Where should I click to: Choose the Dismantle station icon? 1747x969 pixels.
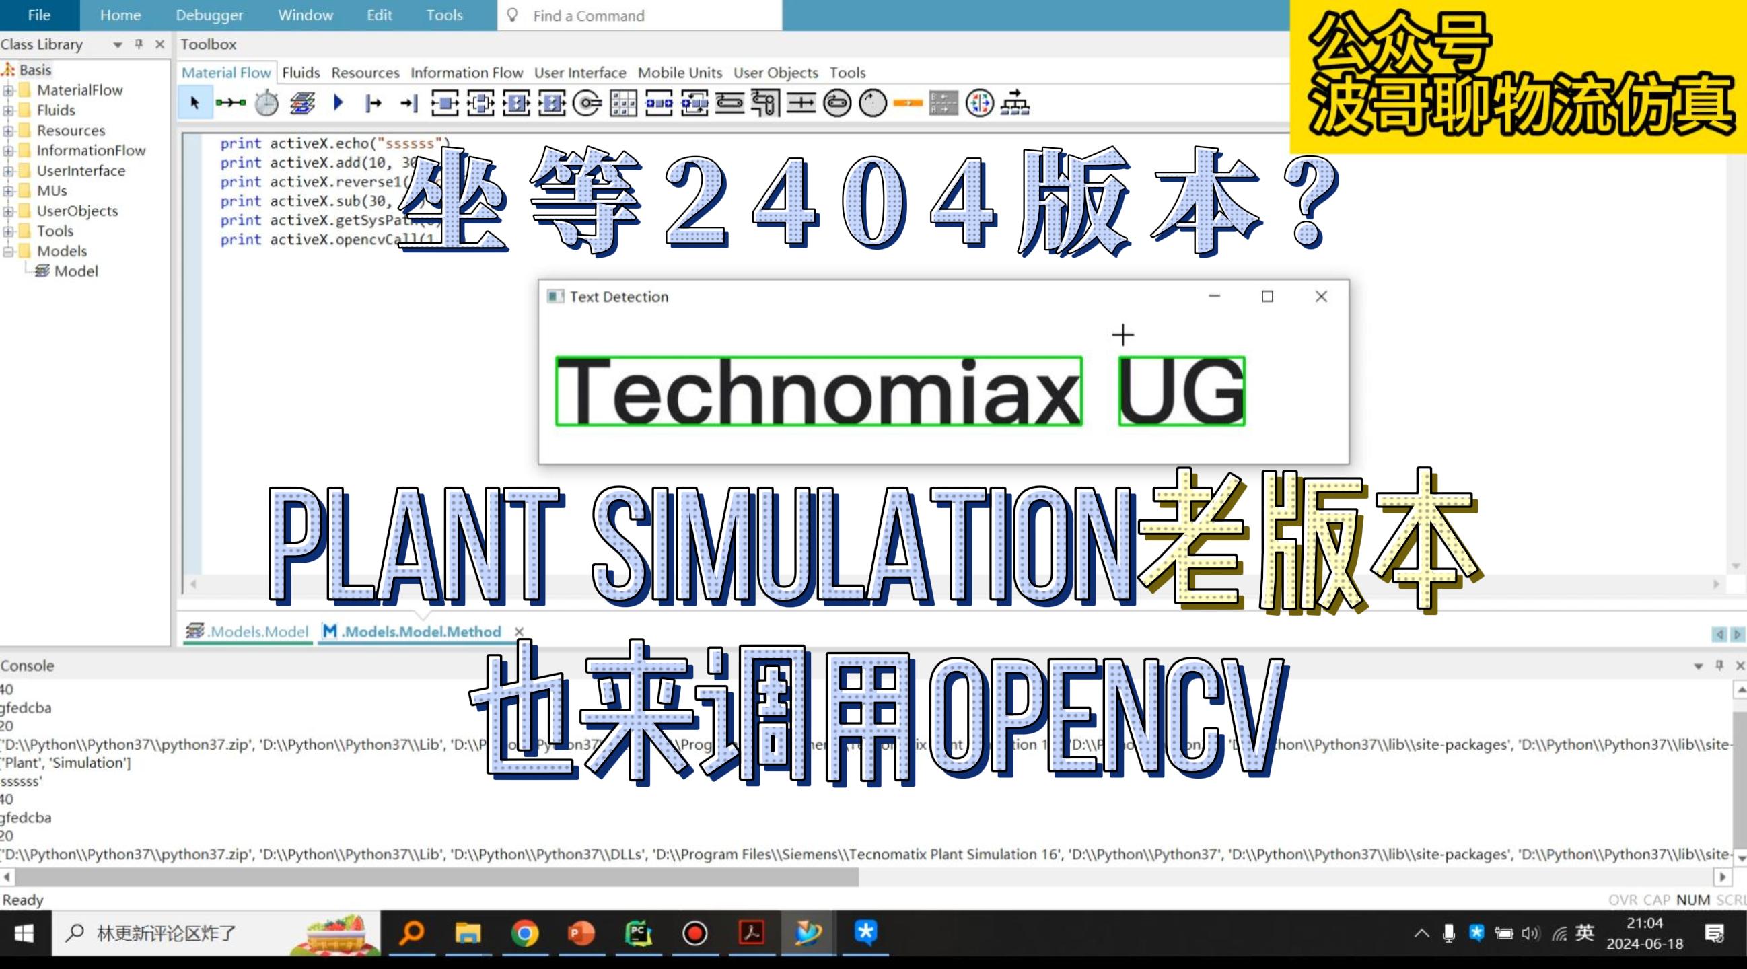click(552, 103)
